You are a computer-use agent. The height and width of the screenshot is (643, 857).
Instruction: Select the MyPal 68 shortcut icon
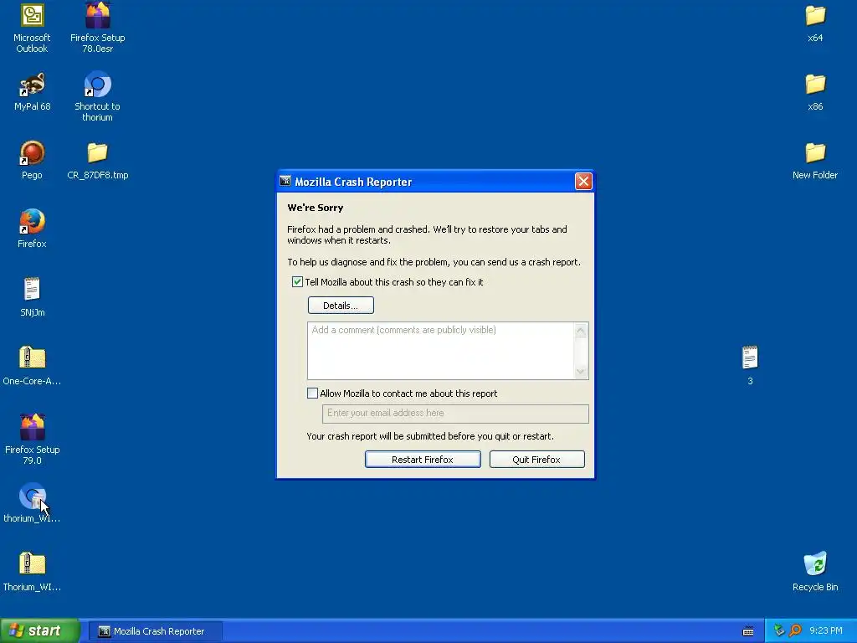click(33, 85)
